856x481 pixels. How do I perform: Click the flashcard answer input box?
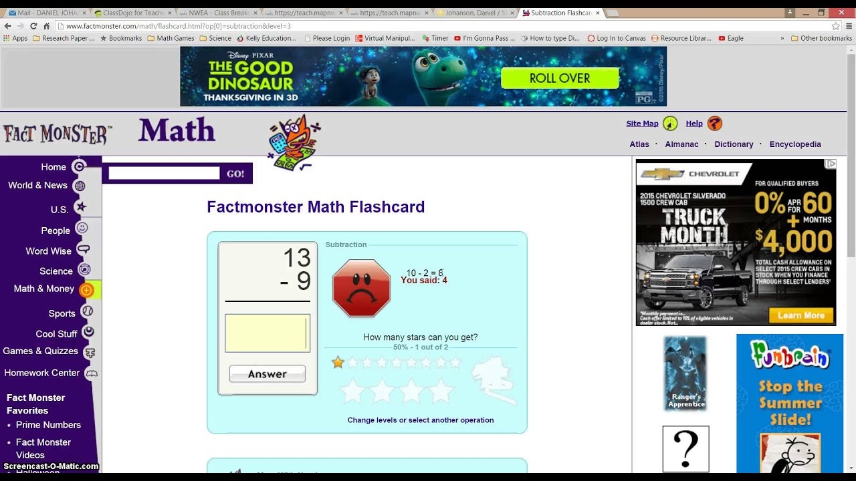tap(267, 333)
